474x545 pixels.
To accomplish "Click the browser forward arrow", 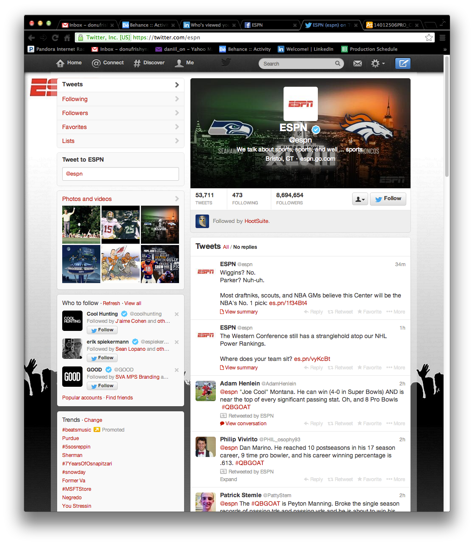I will tap(43, 38).
